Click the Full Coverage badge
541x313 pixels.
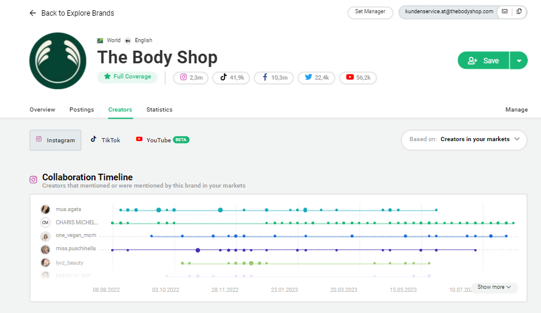pyautogui.click(x=128, y=77)
